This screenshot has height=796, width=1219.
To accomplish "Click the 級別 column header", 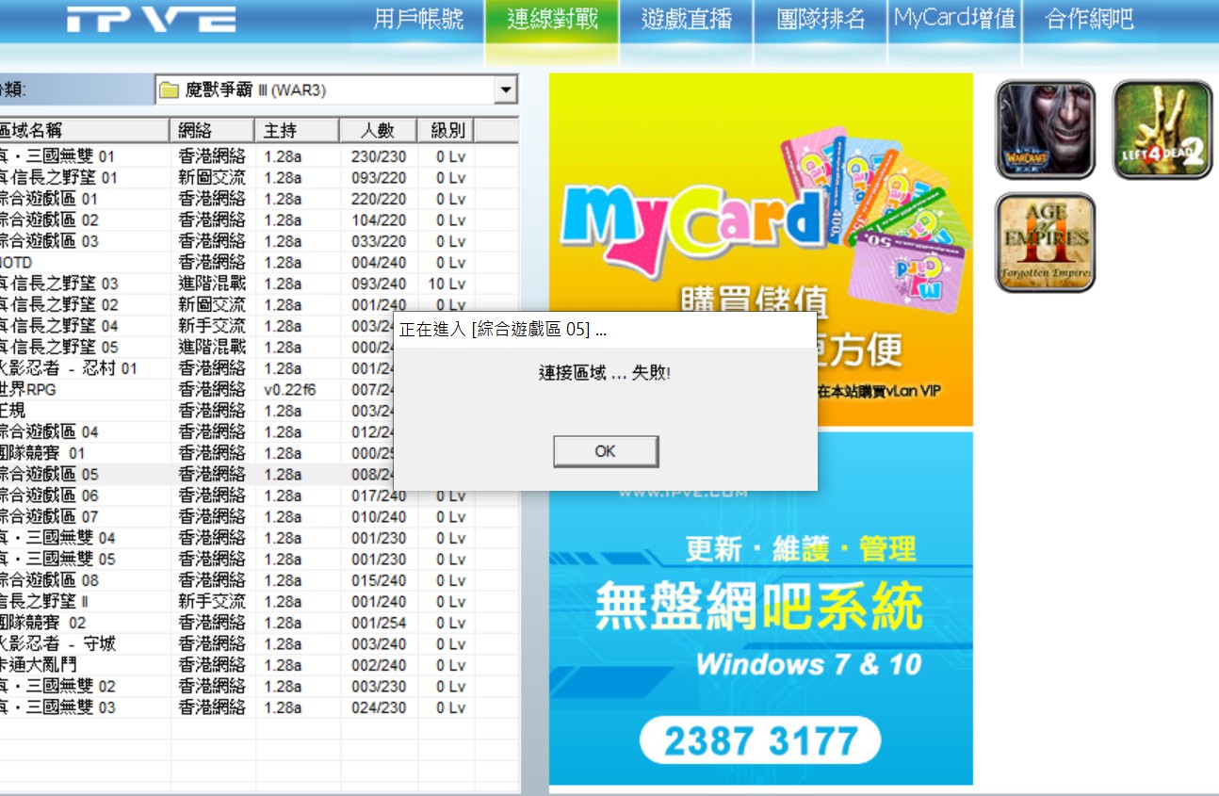I will [x=447, y=130].
